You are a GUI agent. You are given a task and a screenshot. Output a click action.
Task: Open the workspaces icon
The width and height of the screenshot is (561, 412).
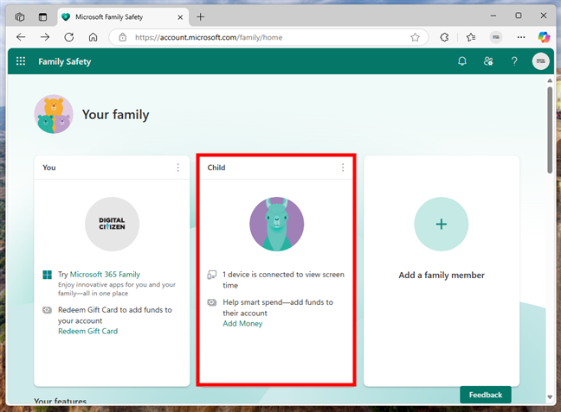coord(20,16)
